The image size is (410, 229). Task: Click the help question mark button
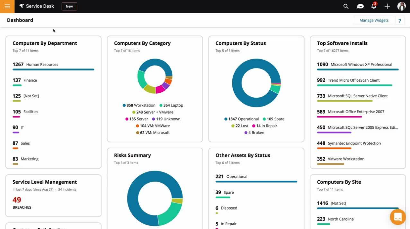click(400, 21)
